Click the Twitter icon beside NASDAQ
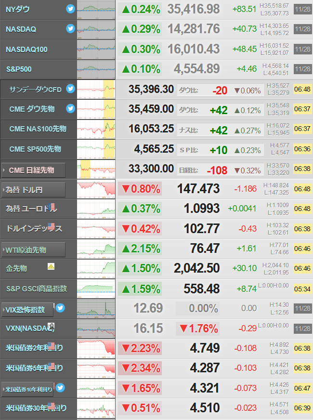The width and height of the screenshot is (313, 420). click(70, 28)
